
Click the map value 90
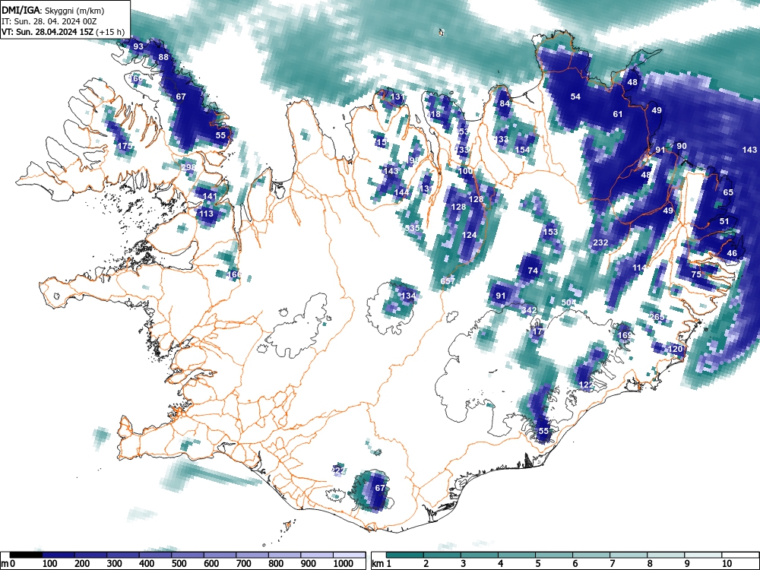point(682,147)
